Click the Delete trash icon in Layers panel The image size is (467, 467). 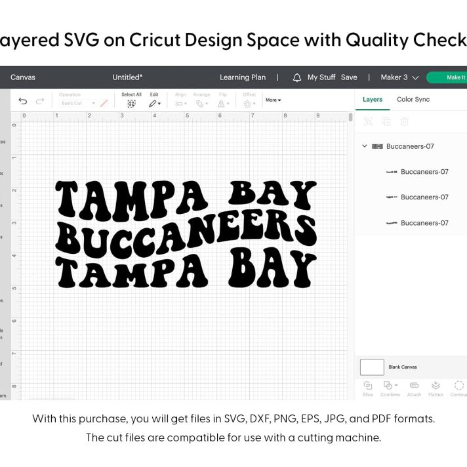tap(405, 121)
